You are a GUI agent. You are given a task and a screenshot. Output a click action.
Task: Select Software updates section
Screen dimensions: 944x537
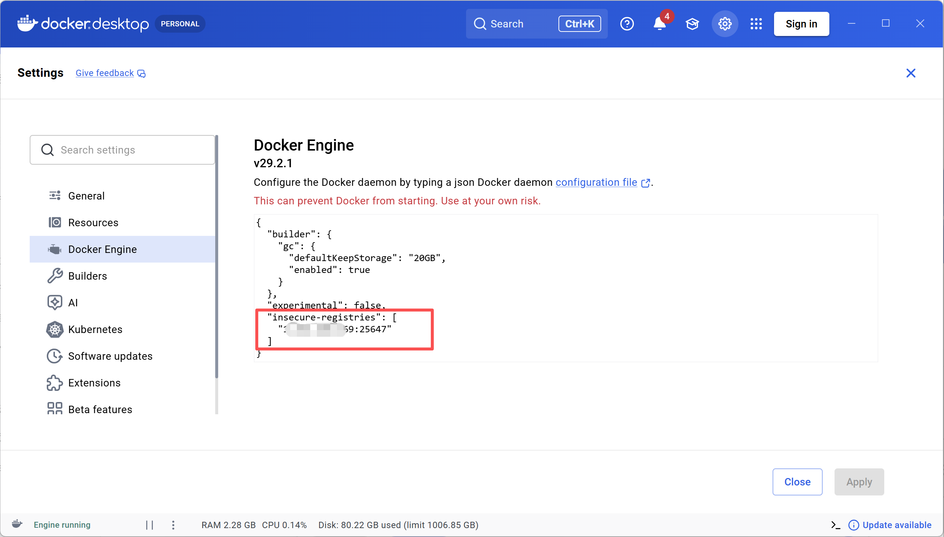coord(110,356)
